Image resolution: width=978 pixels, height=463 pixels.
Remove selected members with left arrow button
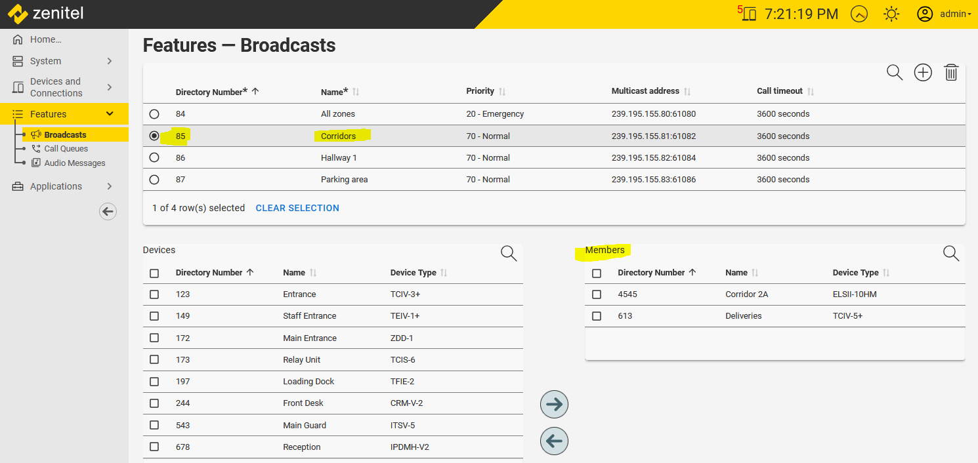tap(554, 441)
